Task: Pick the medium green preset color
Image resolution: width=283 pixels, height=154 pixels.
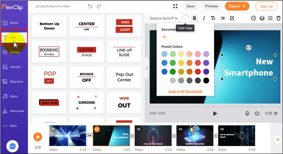Action: (x=173, y=63)
